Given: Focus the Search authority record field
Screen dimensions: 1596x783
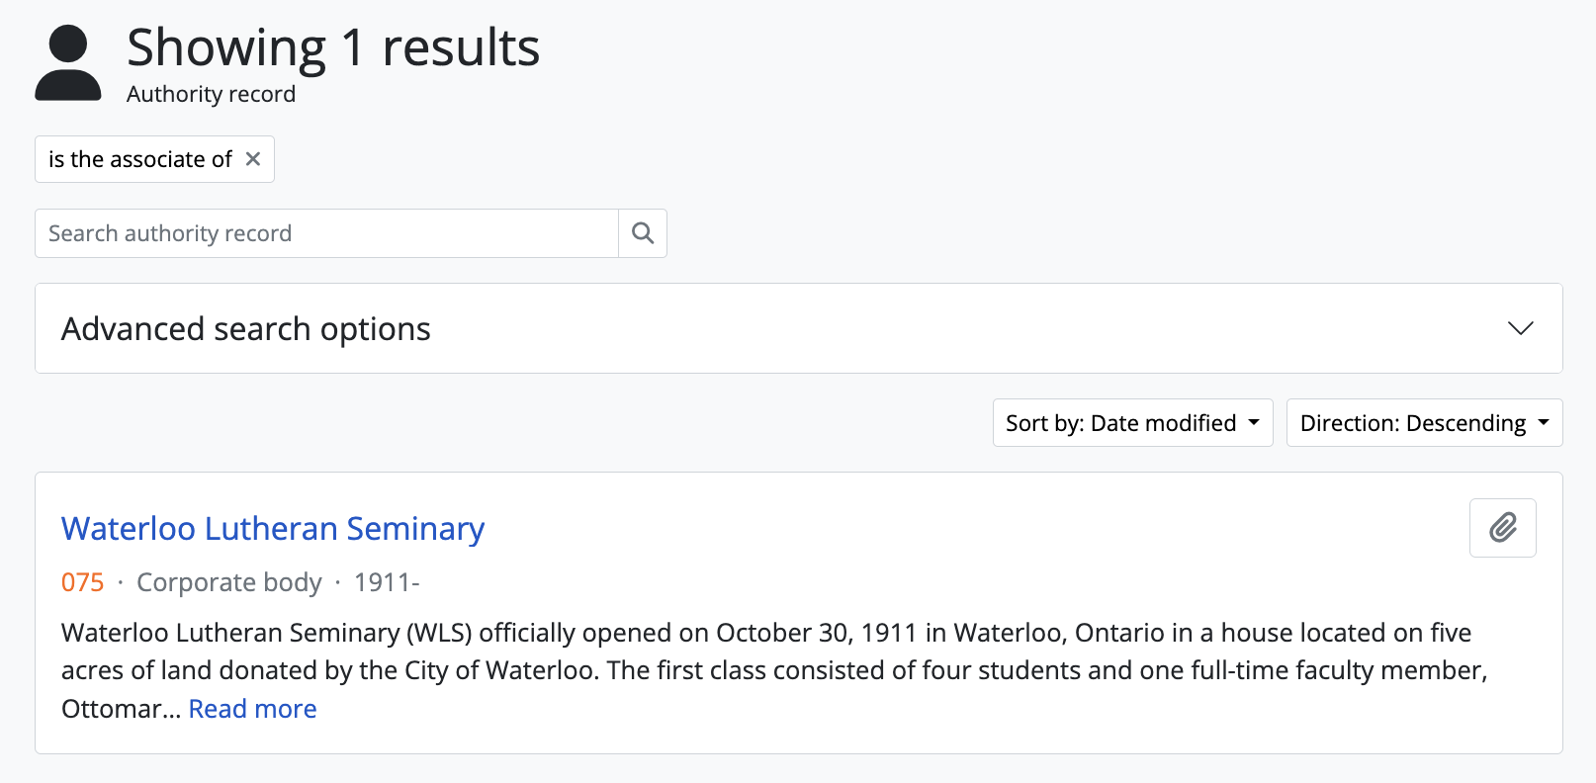Looking at the screenshot, I should click(326, 233).
